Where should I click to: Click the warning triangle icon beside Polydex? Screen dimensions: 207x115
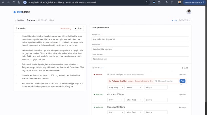pos(110,81)
